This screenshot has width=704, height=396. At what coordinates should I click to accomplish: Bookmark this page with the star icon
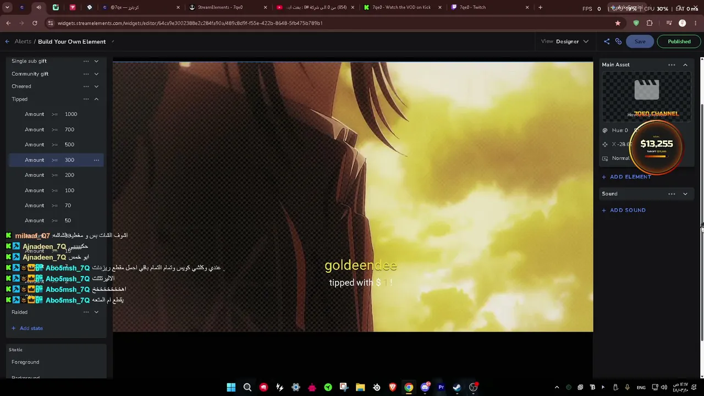point(618,23)
